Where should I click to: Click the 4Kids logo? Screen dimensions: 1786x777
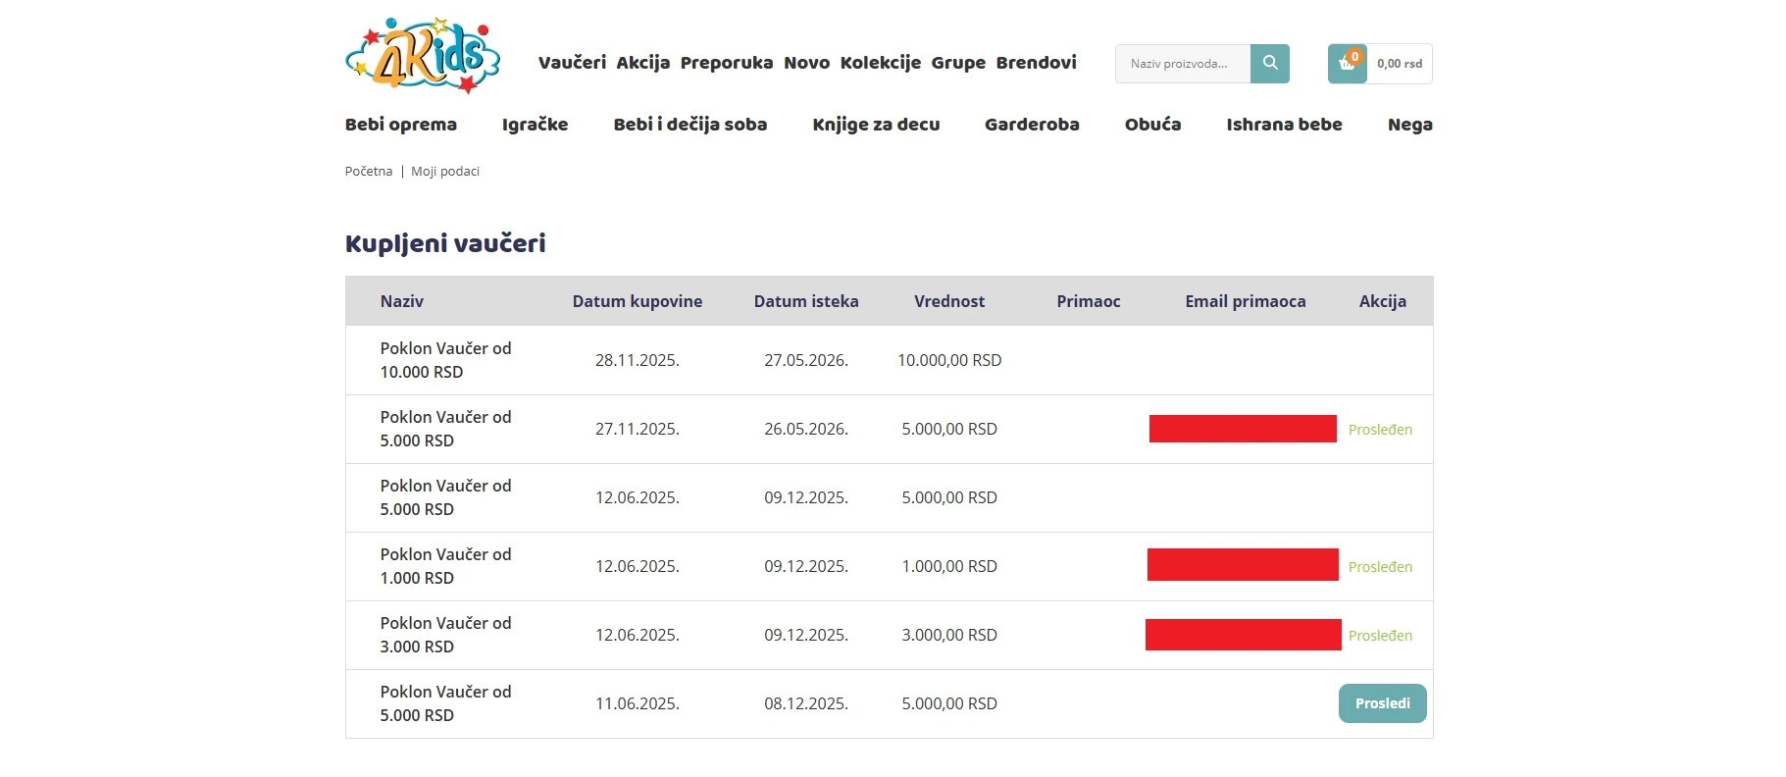423,55
